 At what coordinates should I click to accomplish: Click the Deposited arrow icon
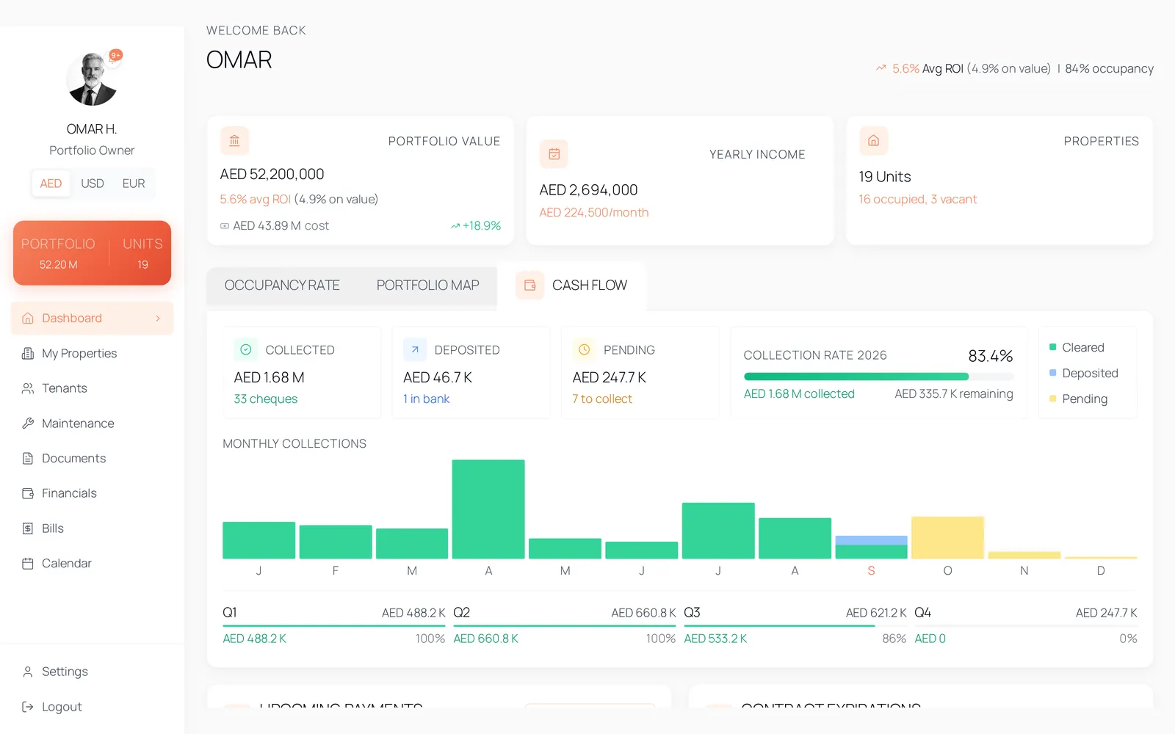click(415, 350)
